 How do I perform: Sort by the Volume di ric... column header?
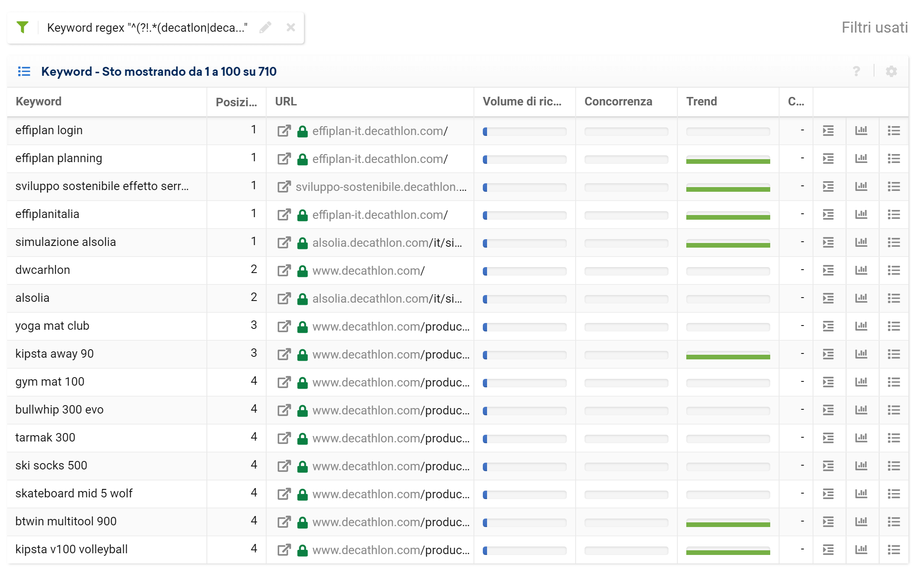(x=522, y=102)
